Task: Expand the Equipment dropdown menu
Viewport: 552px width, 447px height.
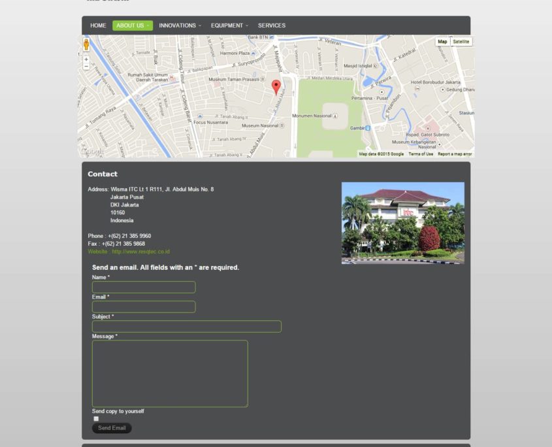Action: (229, 25)
